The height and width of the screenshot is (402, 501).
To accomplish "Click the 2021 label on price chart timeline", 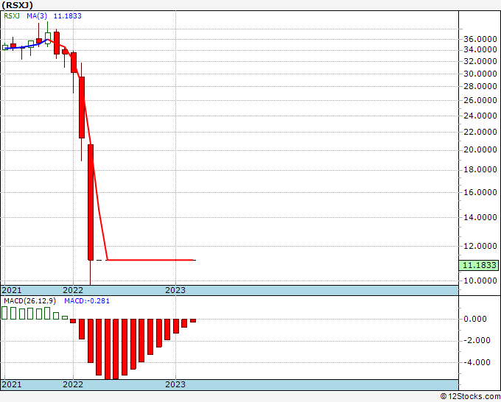I will tap(12, 290).
